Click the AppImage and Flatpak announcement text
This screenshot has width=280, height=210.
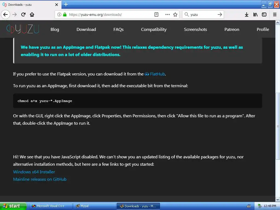point(132,51)
